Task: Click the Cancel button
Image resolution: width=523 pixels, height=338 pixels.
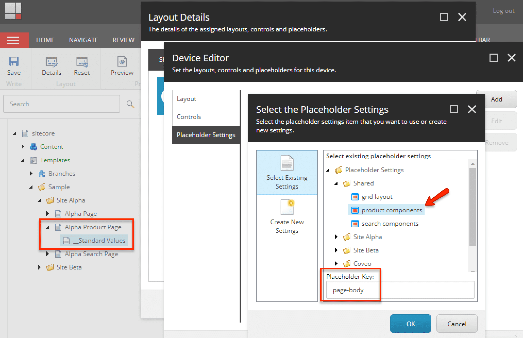Action: click(457, 324)
